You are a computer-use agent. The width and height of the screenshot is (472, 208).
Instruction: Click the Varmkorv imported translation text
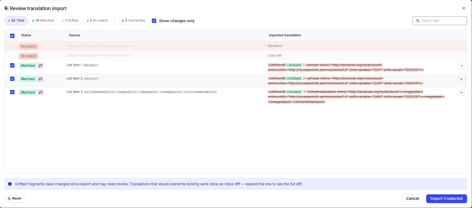(275, 46)
